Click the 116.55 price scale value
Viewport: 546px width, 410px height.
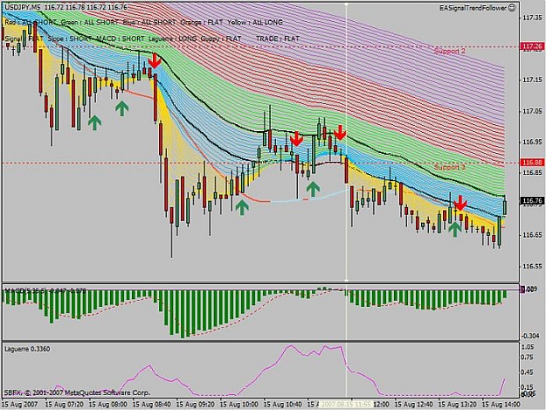pyautogui.click(x=533, y=266)
